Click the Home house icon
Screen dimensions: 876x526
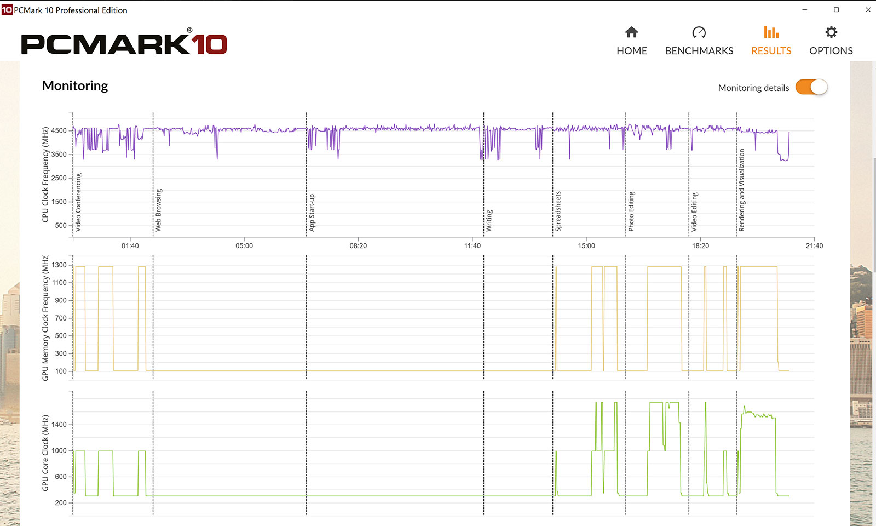coord(631,32)
